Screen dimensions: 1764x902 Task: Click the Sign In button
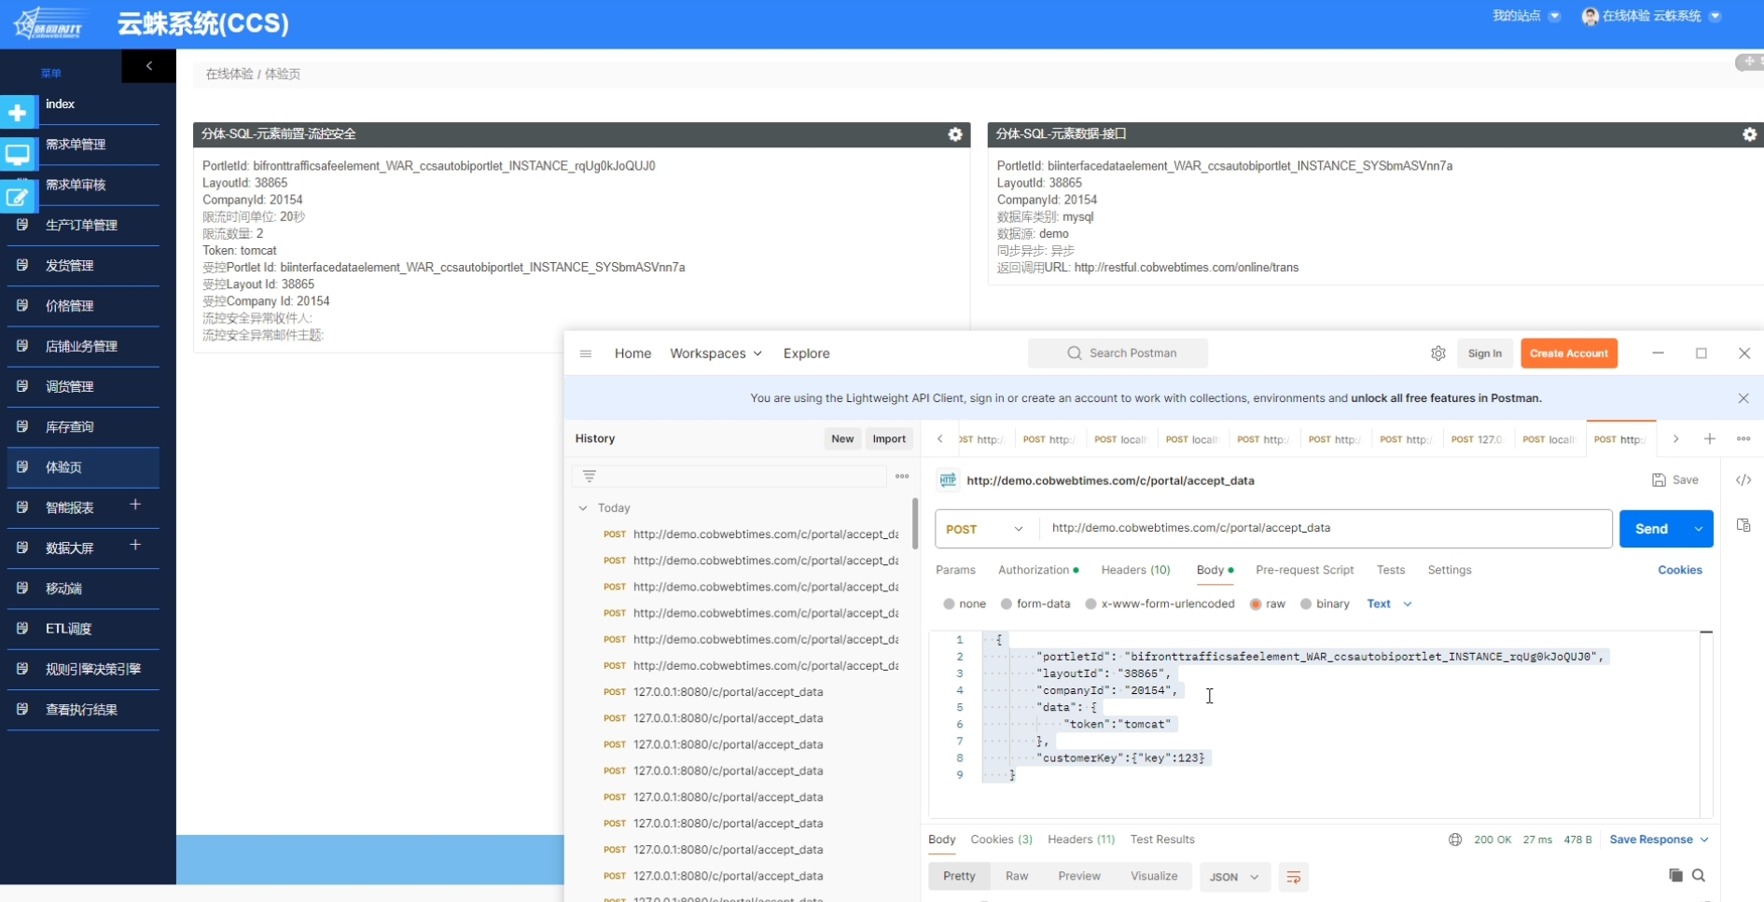pyautogui.click(x=1484, y=354)
